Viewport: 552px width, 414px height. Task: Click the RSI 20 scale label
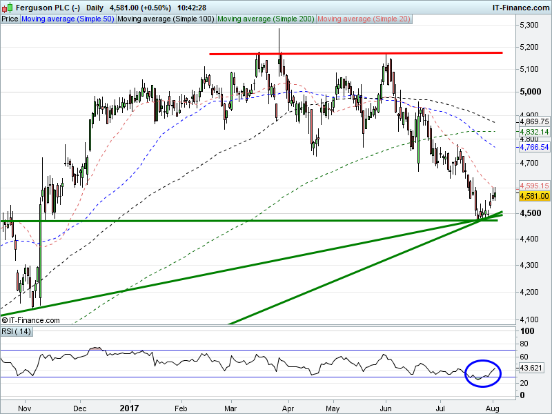(524, 383)
